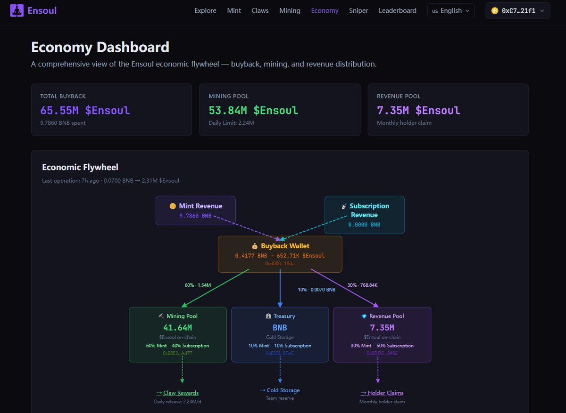Click the satellite icon beside Subscription Revenue

[344, 206]
